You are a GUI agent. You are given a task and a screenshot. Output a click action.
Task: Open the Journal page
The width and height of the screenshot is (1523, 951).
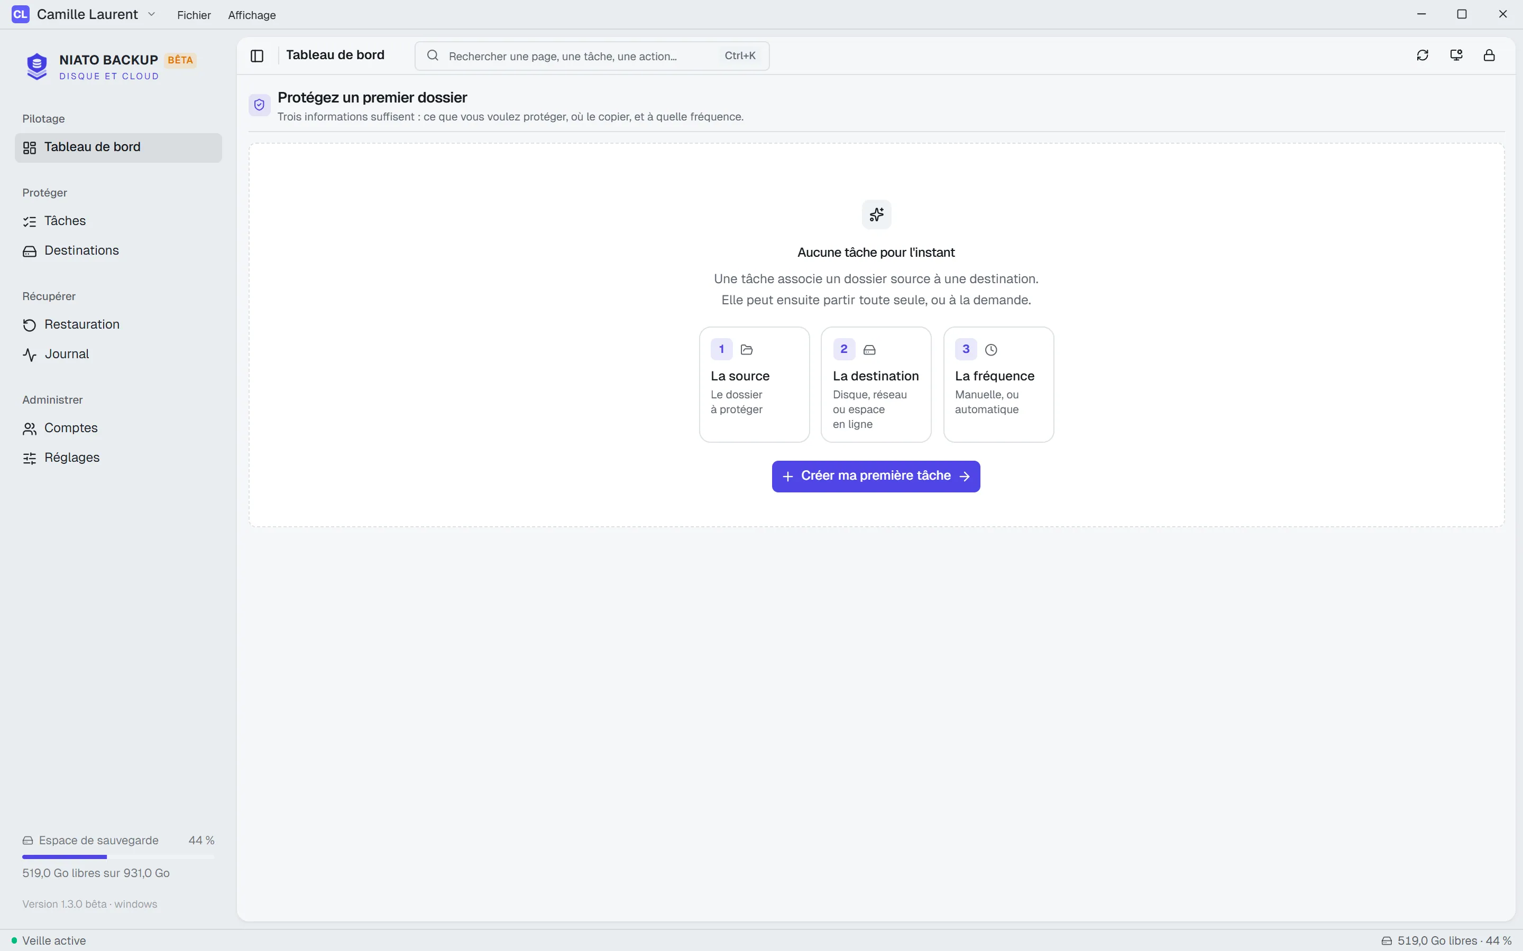point(118,354)
